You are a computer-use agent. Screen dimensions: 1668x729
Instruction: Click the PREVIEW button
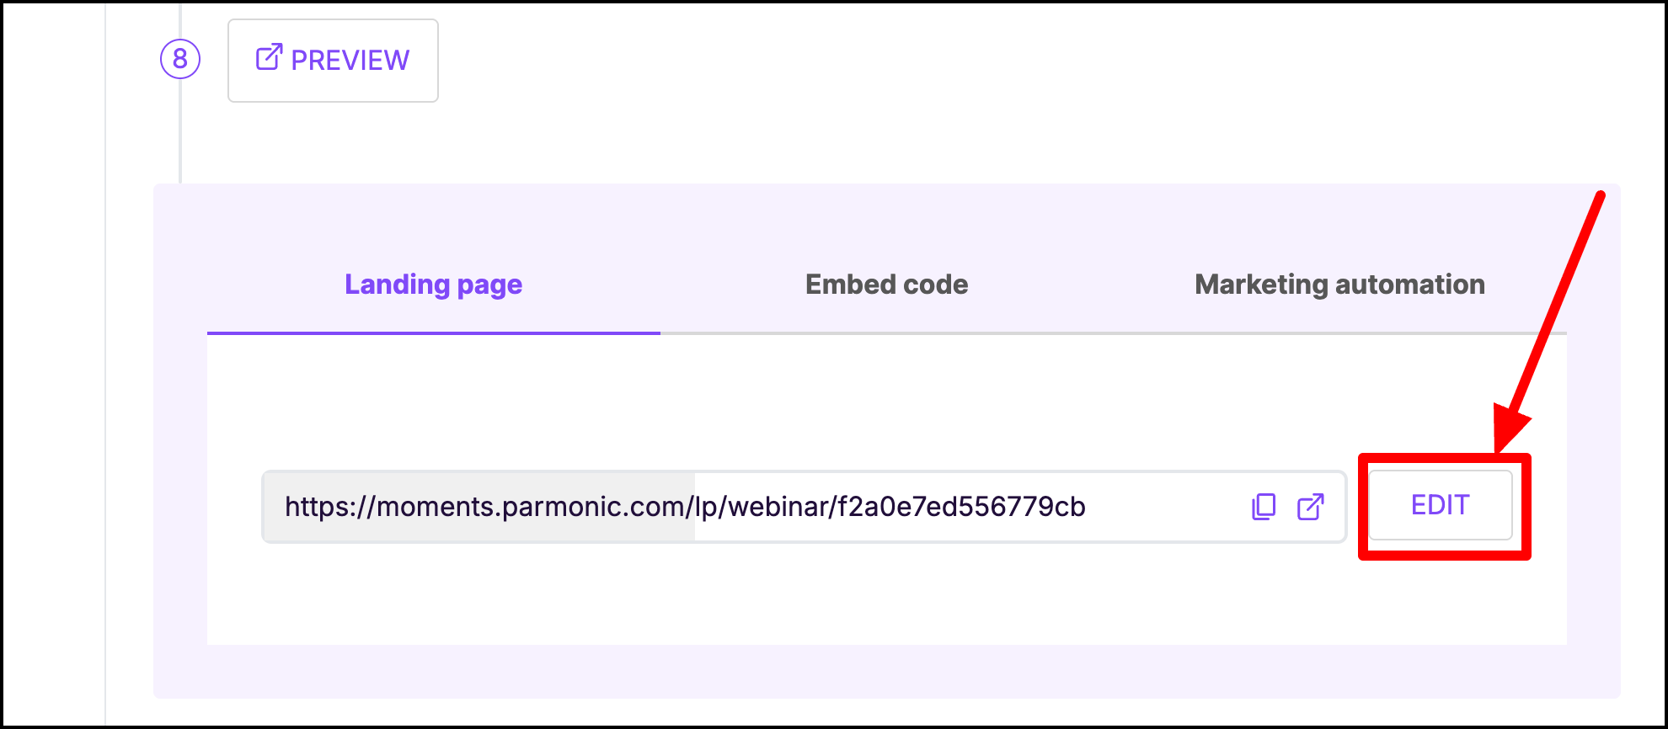point(333,61)
